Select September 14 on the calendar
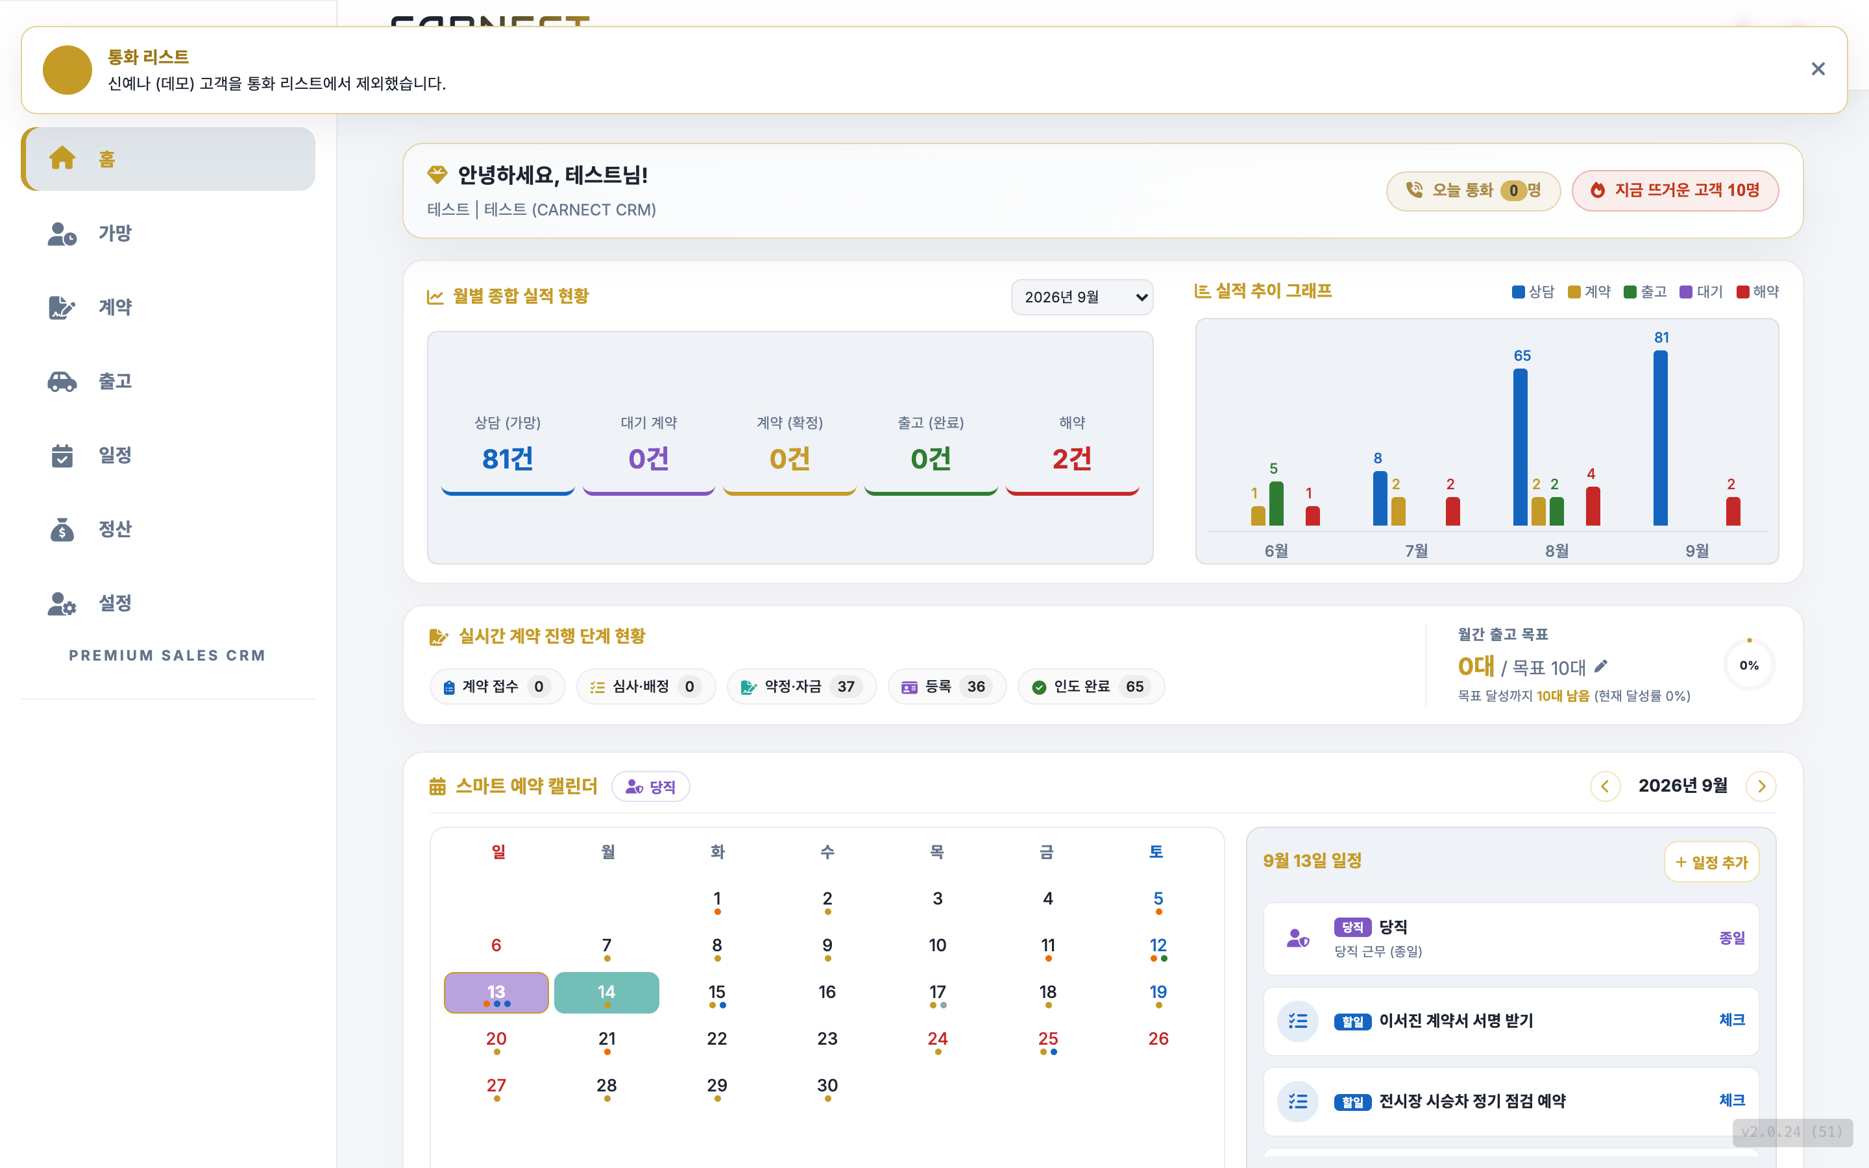The width and height of the screenshot is (1869, 1168). coord(606,993)
